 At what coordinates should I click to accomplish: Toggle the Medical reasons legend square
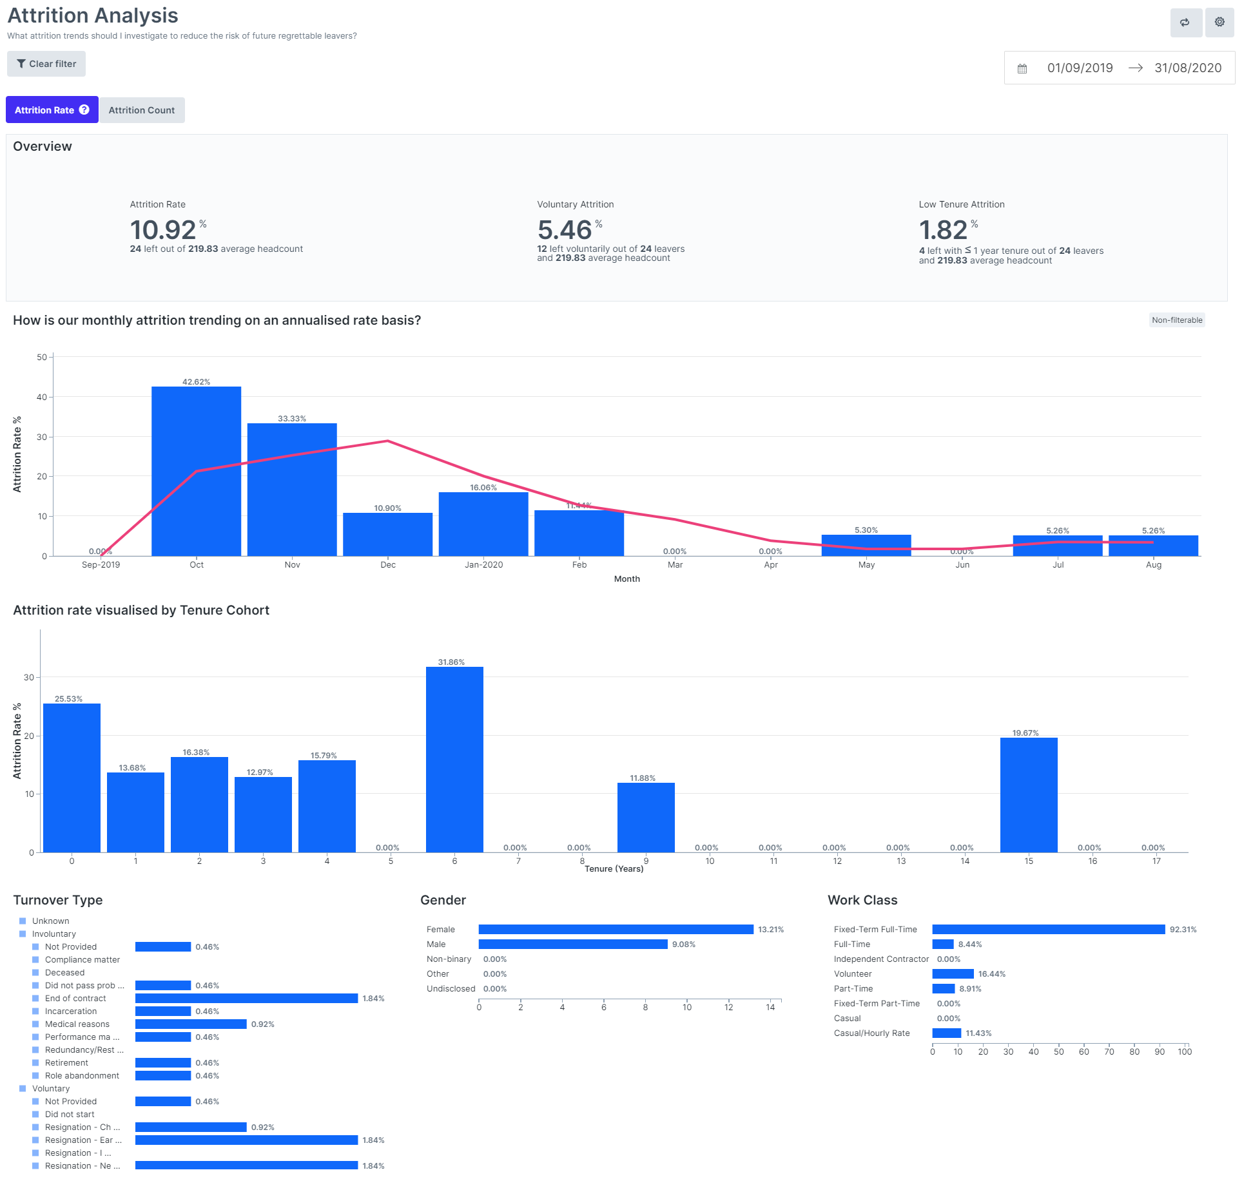35,1024
